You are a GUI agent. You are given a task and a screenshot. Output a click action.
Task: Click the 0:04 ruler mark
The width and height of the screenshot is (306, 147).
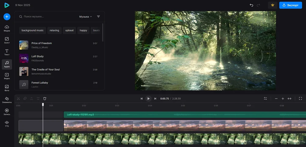point(150,106)
